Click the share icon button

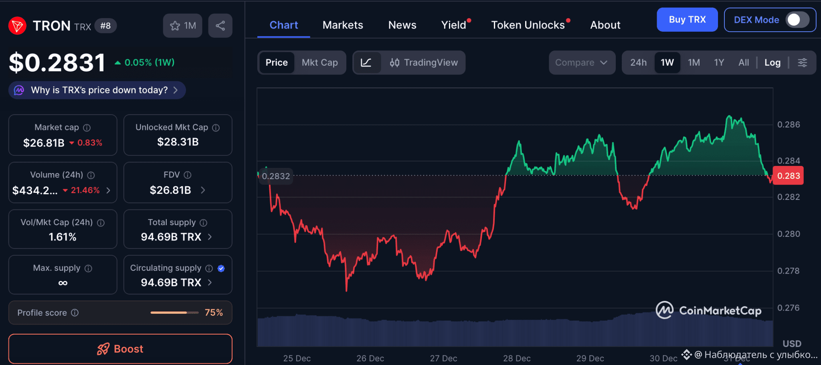[x=220, y=26]
